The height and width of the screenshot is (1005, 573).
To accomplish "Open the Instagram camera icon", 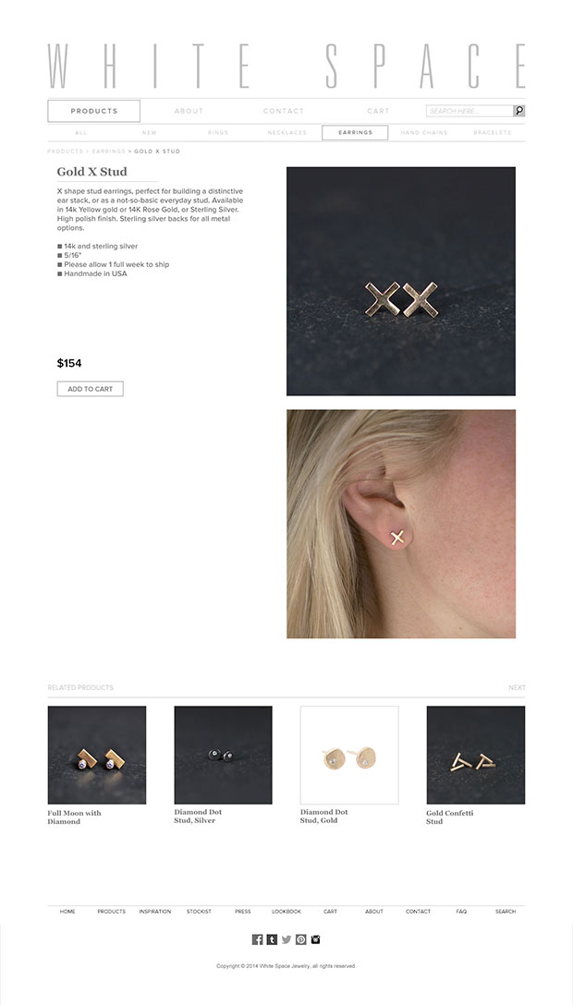I will coord(315,939).
